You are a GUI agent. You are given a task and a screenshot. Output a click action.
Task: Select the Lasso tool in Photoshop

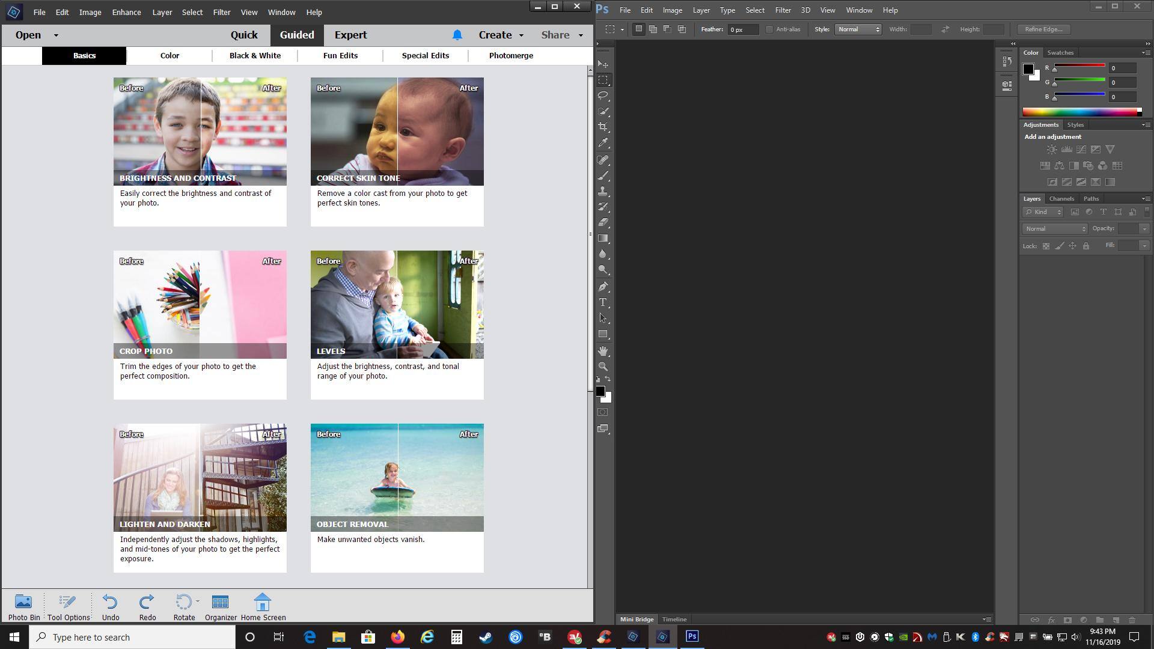(x=603, y=96)
